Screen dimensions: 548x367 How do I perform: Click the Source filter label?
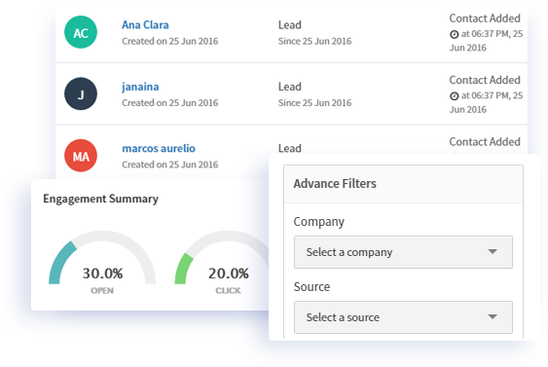(311, 287)
